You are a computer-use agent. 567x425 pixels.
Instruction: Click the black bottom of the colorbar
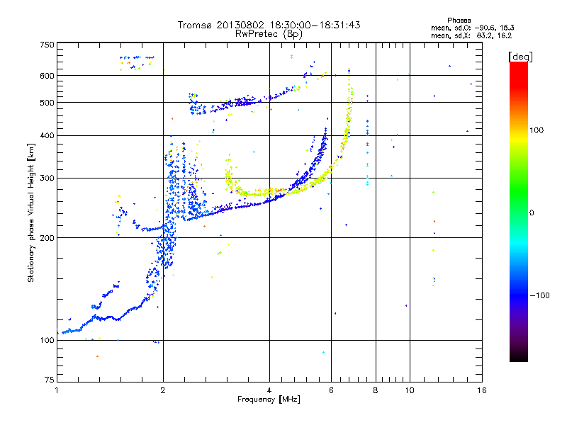point(519,357)
